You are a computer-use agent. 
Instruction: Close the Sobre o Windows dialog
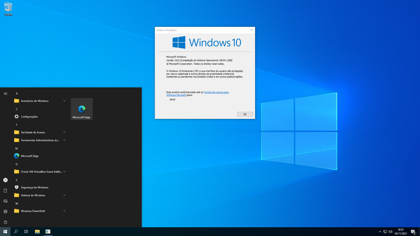(x=252, y=30)
